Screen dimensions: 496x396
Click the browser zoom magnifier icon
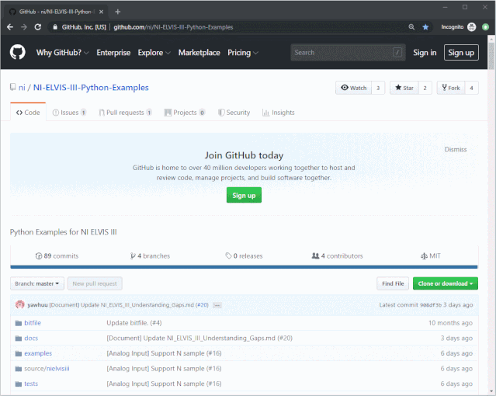(x=411, y=26)
